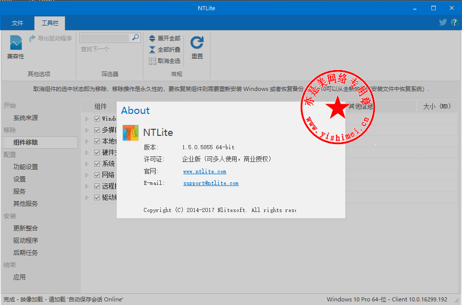
Task: Toggle the 驱动程序 component checkbox
Action: 97,197
